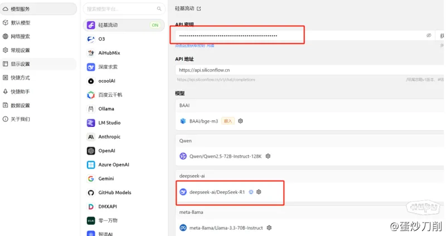Select the O3 provider
446x236 pixels.
pos(124,39)
